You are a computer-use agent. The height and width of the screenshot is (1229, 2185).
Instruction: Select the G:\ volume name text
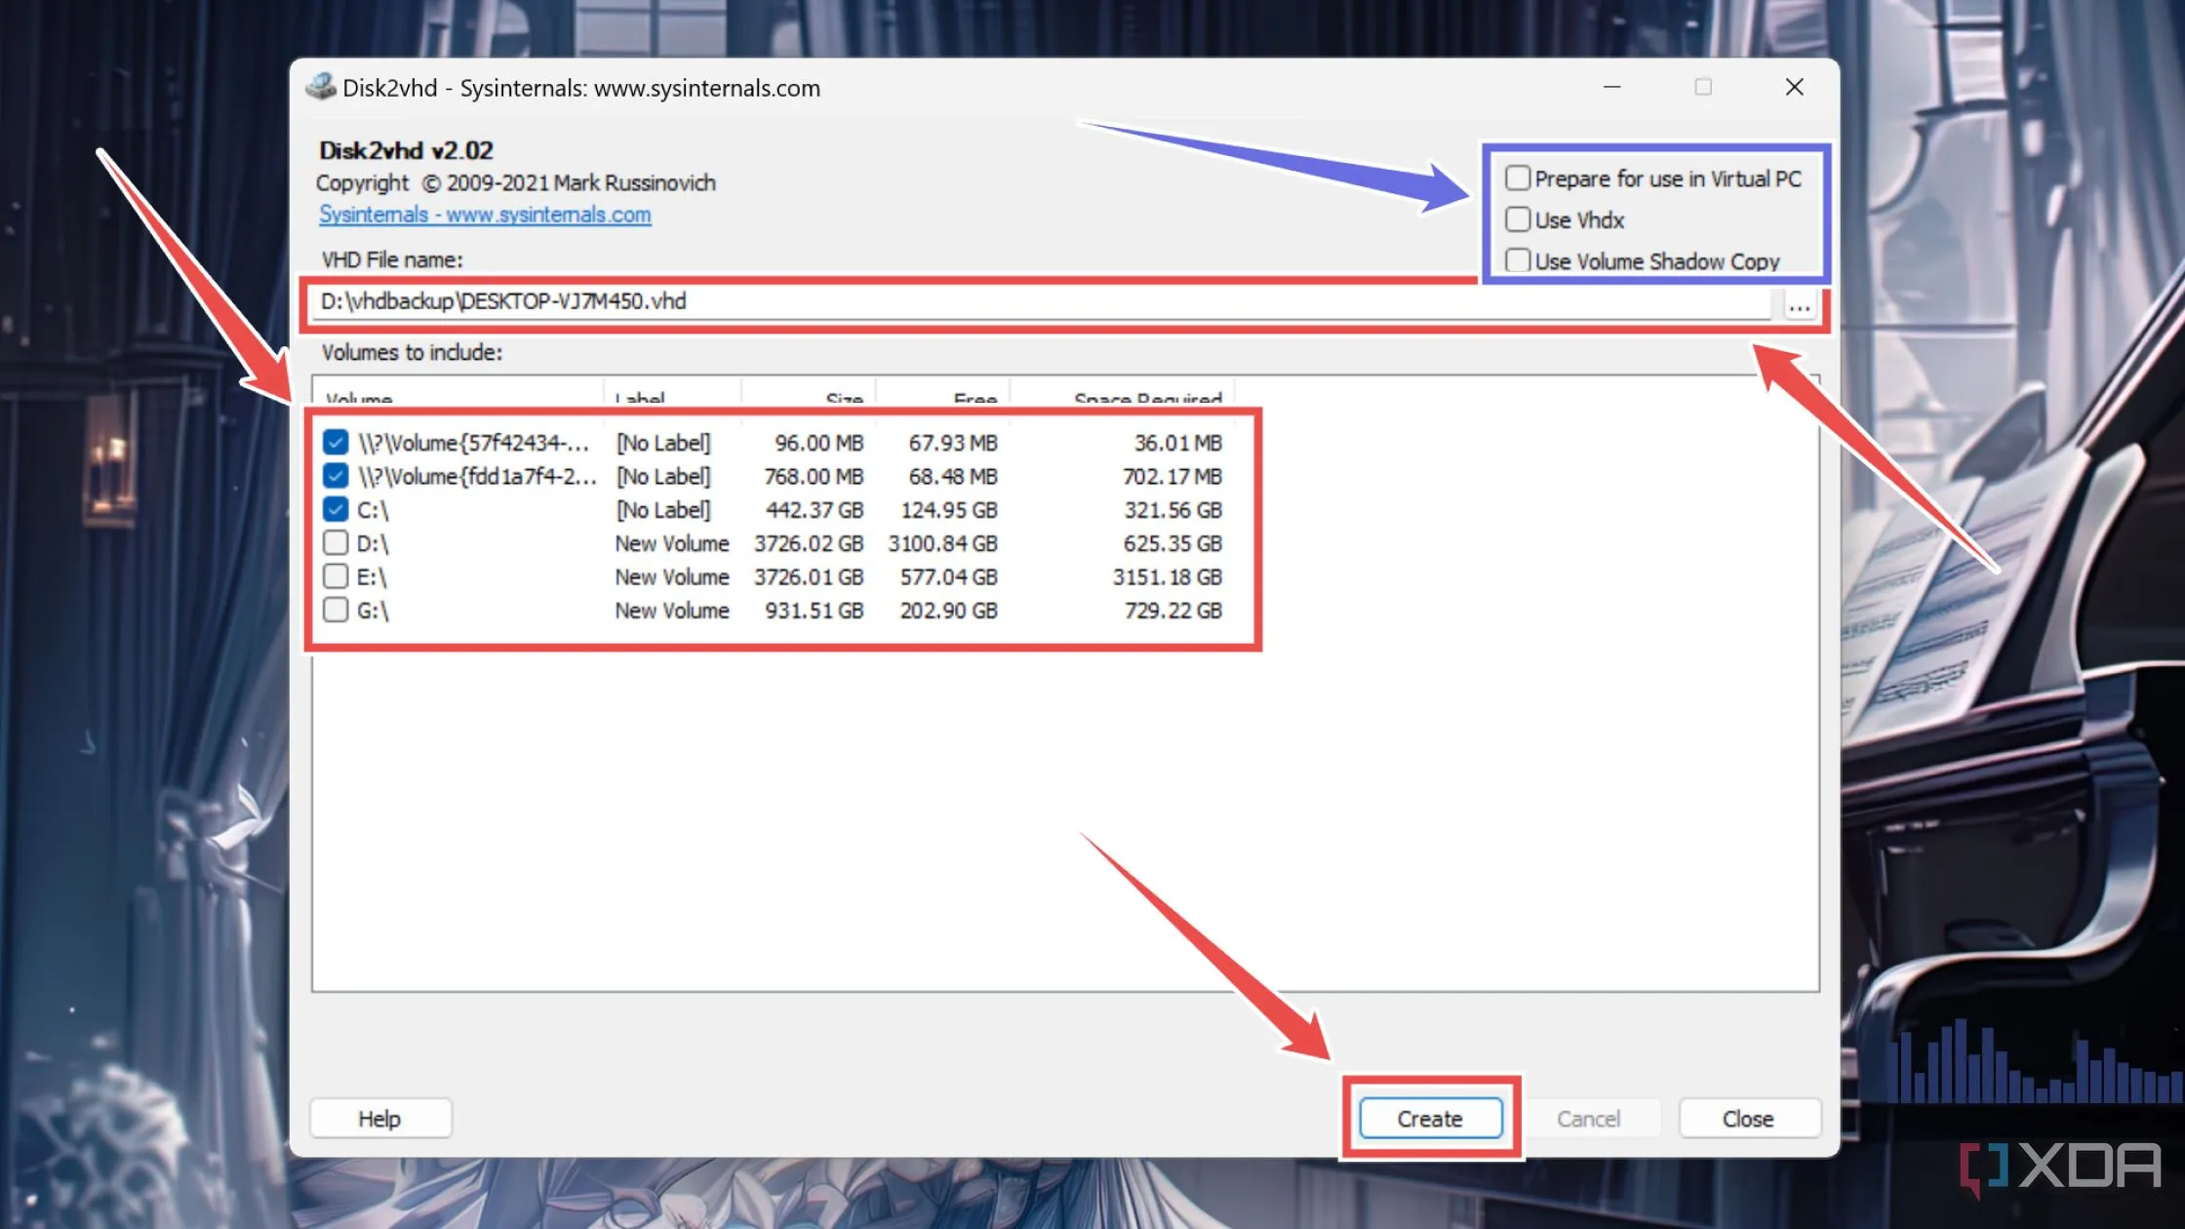pyautogui.click(x=373, y=611)
